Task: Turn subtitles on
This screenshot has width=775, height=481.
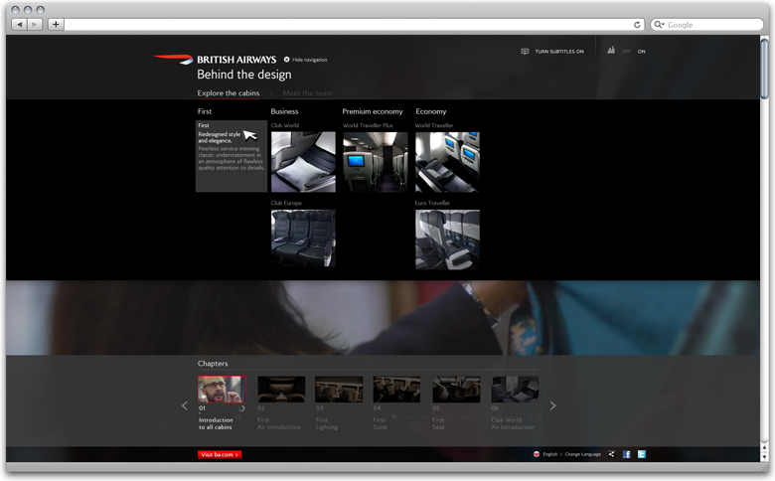Action: click(x=559, y=52)
